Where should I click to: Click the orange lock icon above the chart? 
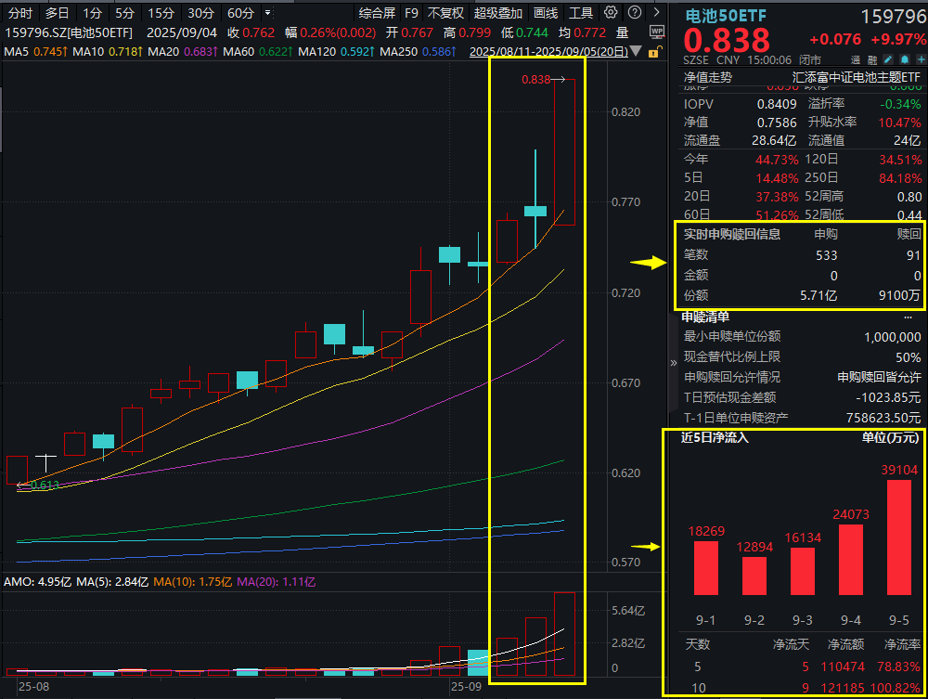coord(652,52)
